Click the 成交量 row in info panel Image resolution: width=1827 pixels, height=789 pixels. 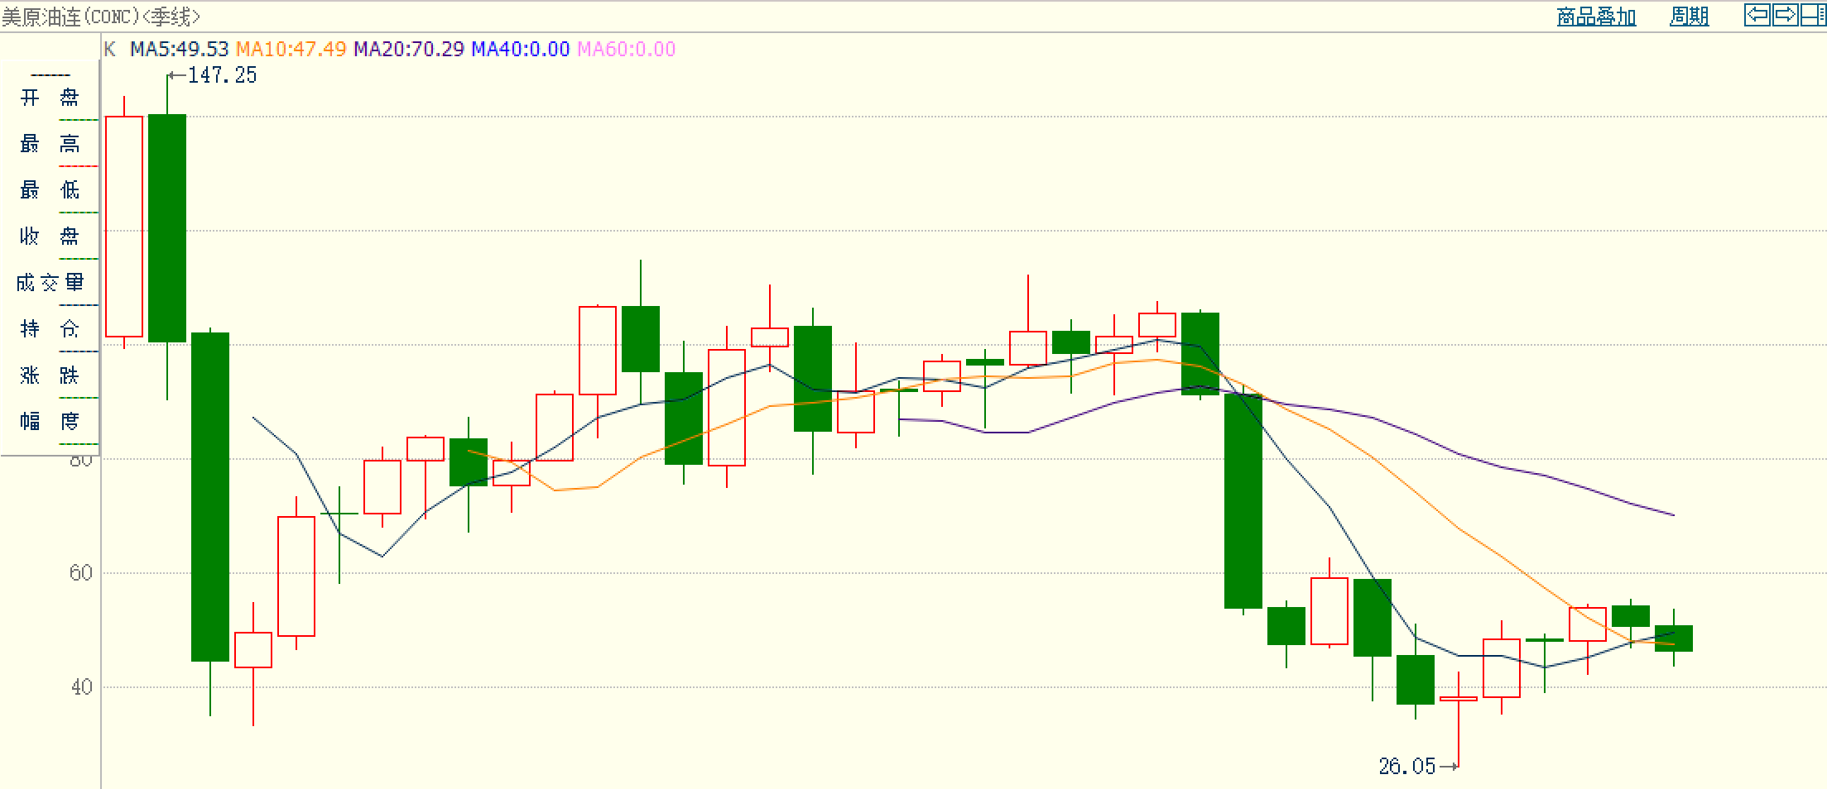pos(50,284)
